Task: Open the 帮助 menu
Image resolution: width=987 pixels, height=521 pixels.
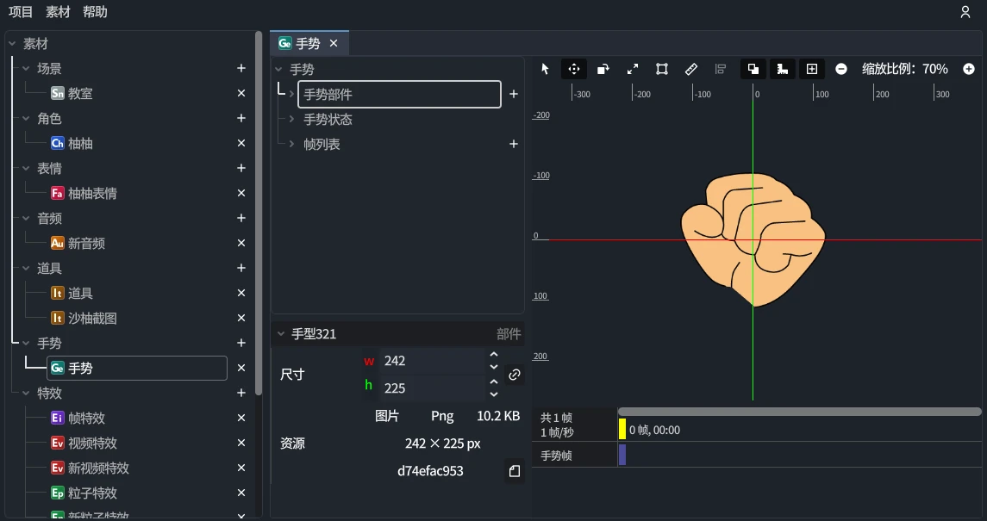Action: tap(95, 12)
